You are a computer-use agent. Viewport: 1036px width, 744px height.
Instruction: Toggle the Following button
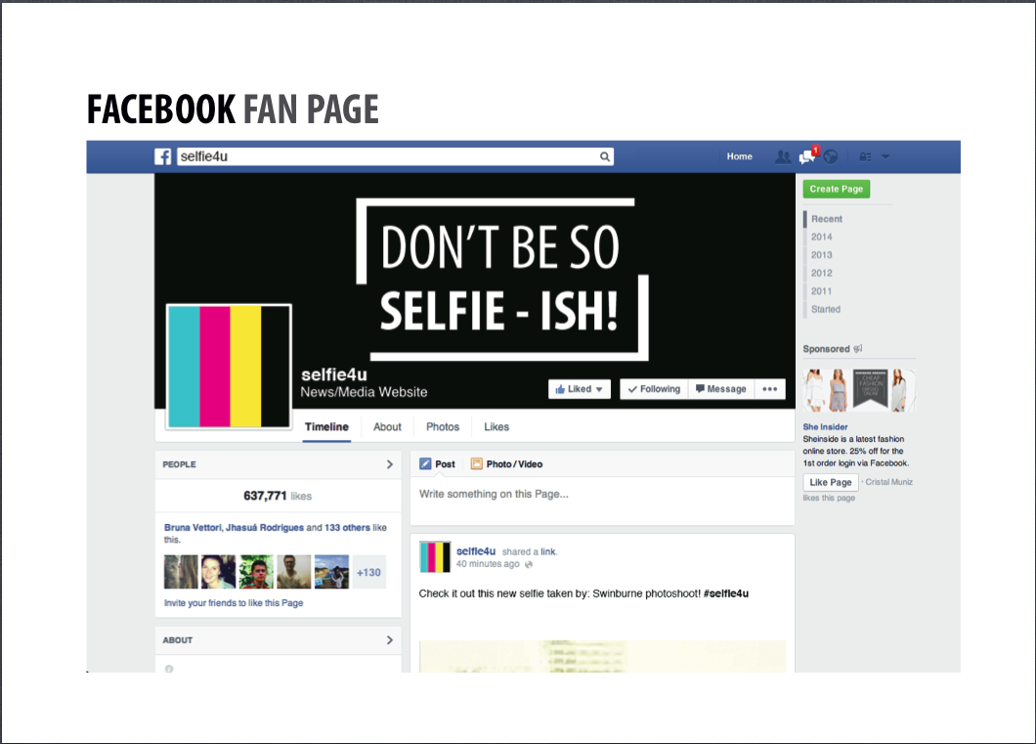click(x=654, y=389)
